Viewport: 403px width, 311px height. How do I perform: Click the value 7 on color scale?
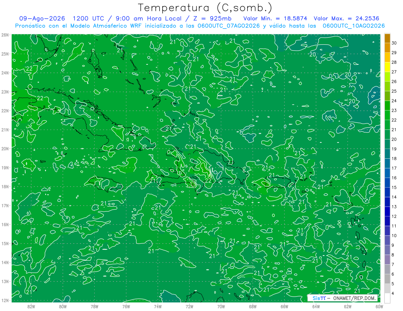pos(393,265)
